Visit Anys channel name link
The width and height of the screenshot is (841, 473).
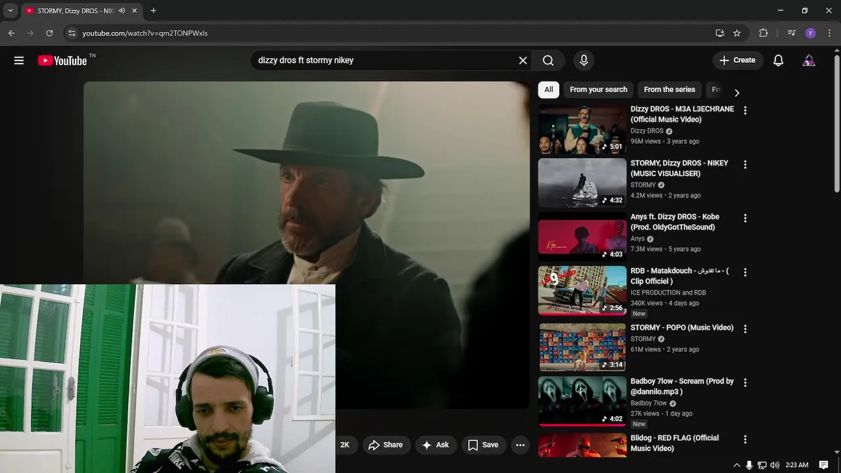click(638, 238)
